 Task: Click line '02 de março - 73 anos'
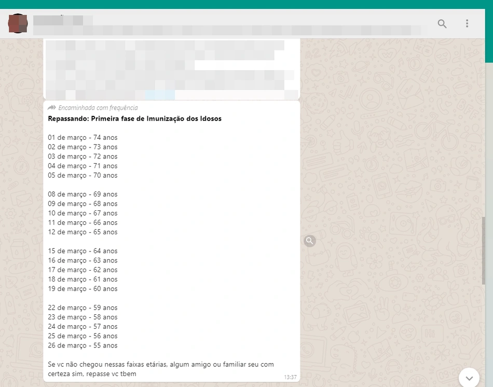tap(83, 147)
